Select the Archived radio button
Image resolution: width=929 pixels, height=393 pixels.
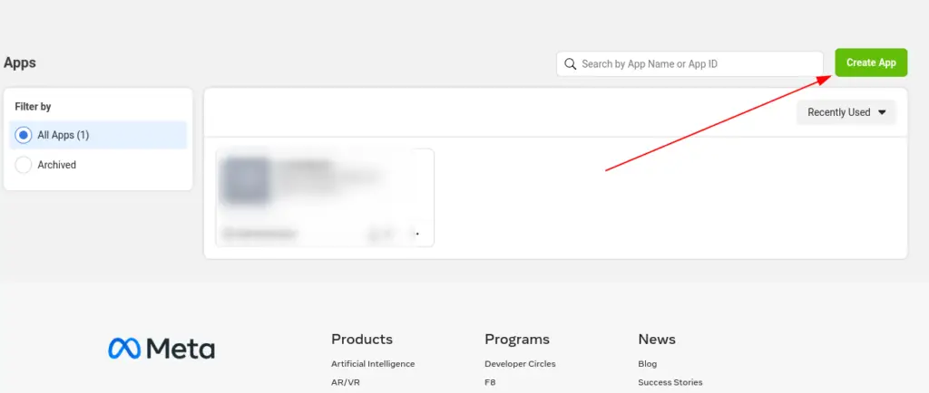click(24, 165)
